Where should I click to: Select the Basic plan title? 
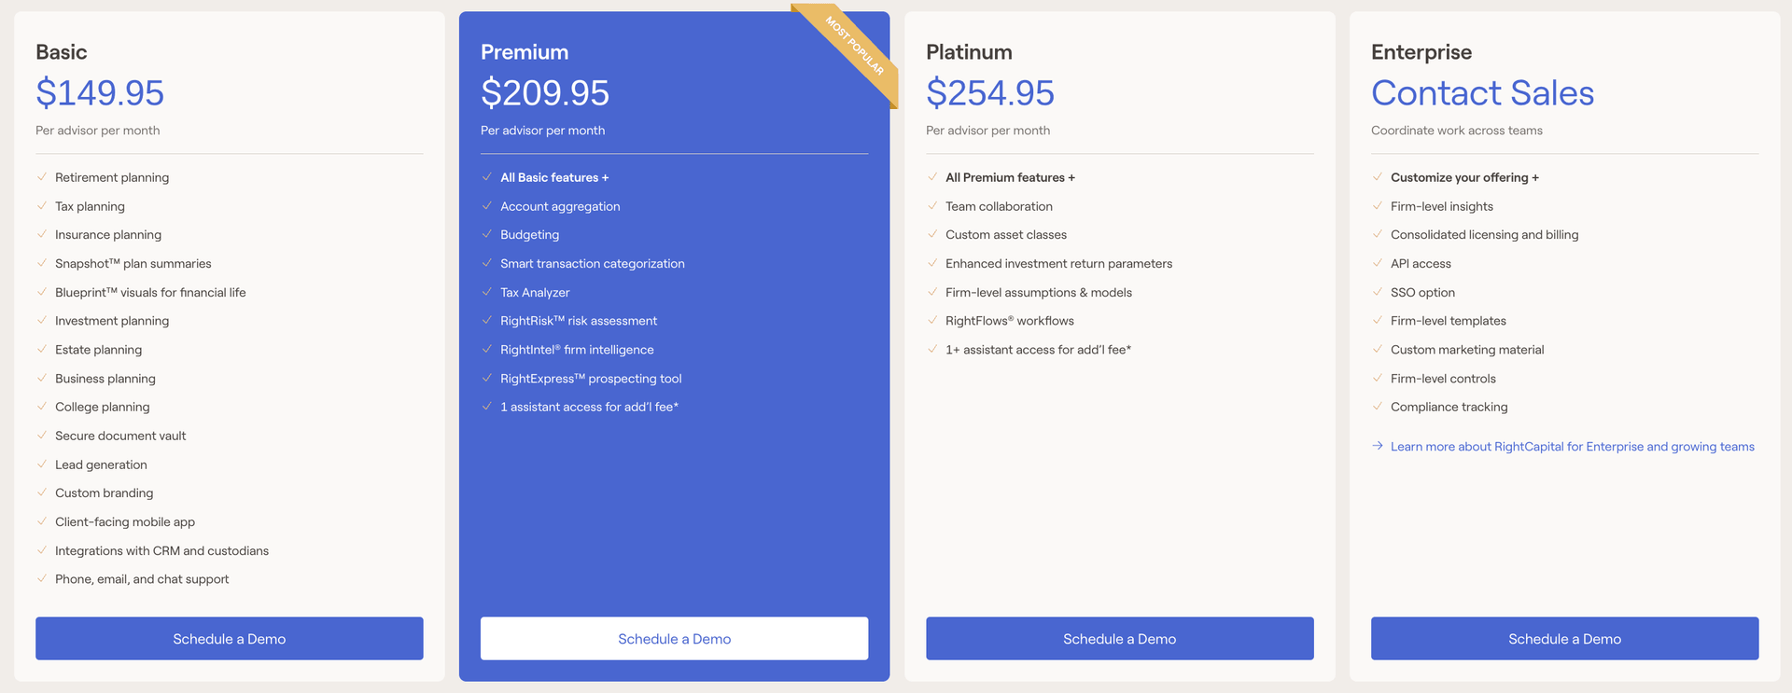tap(62, 52)
